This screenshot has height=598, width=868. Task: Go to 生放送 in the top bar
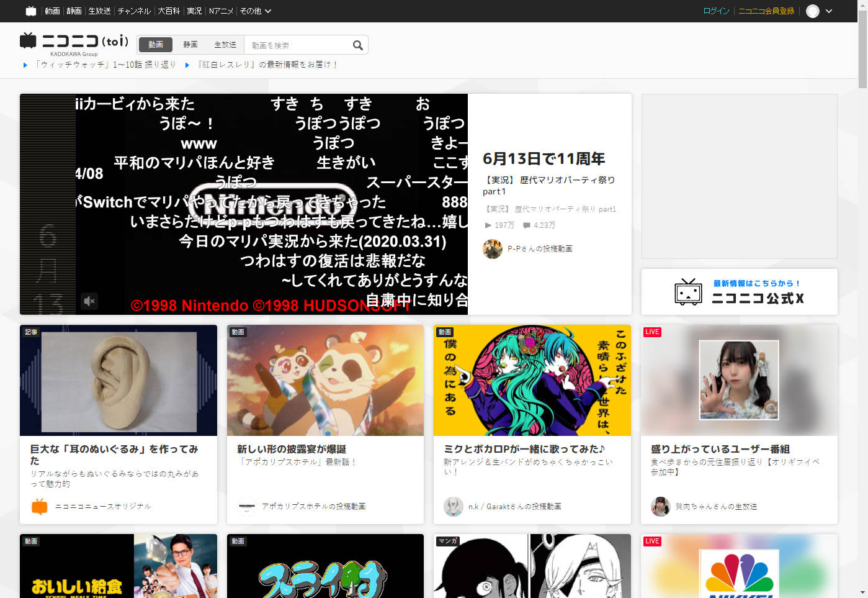click(100, 11)
